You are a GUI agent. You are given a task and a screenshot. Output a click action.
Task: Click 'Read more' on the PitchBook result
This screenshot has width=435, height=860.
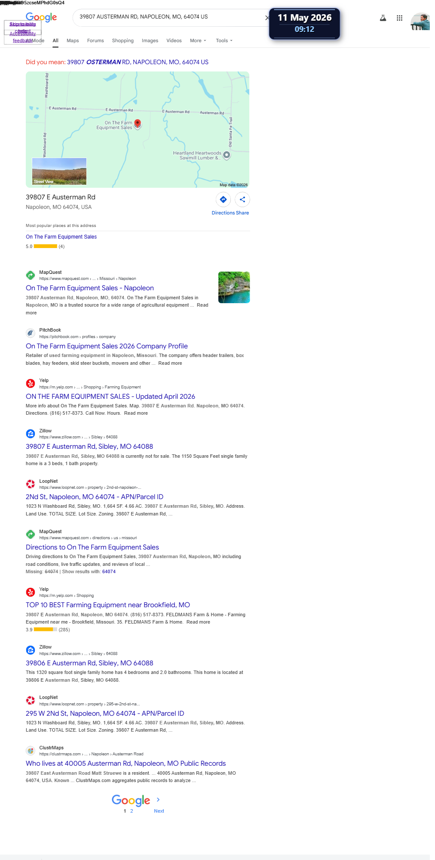tap(170, 363)
